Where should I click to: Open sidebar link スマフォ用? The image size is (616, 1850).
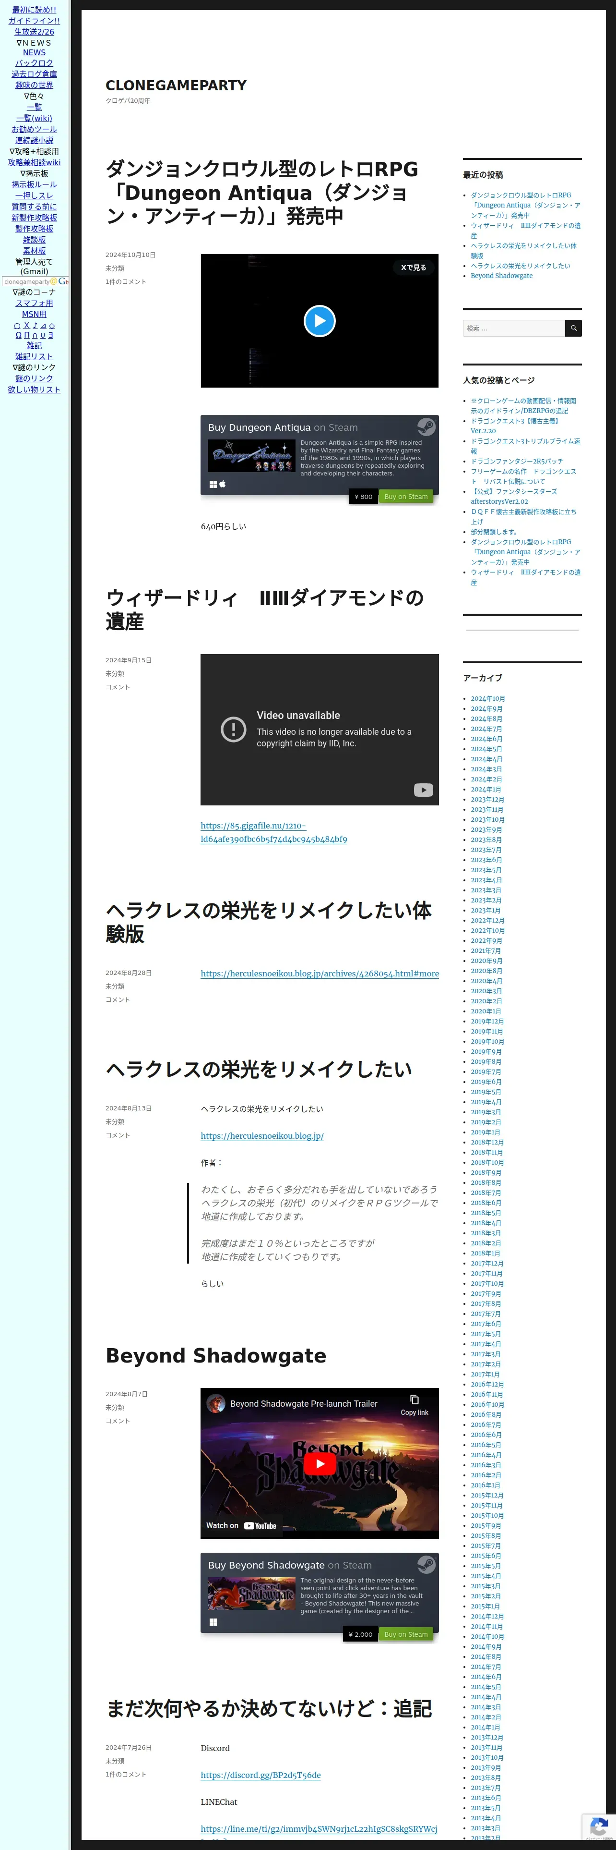pos(35,303)
